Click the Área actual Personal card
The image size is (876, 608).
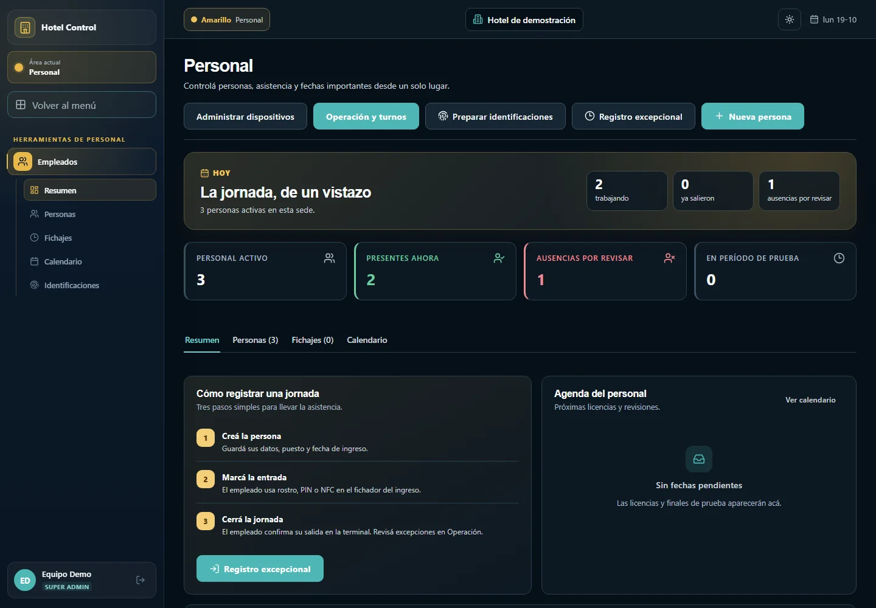82,67
